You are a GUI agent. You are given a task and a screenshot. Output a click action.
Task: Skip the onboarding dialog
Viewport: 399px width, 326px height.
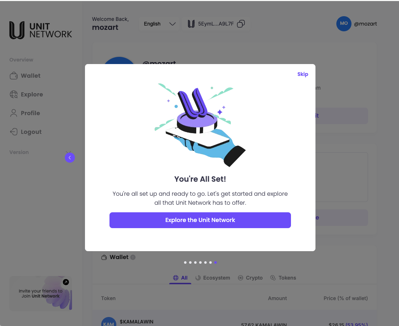[x=302, y=74]
